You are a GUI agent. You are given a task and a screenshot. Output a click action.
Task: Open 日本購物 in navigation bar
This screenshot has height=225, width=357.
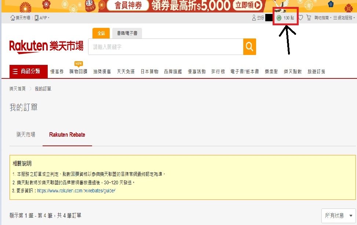click(149, 72)
